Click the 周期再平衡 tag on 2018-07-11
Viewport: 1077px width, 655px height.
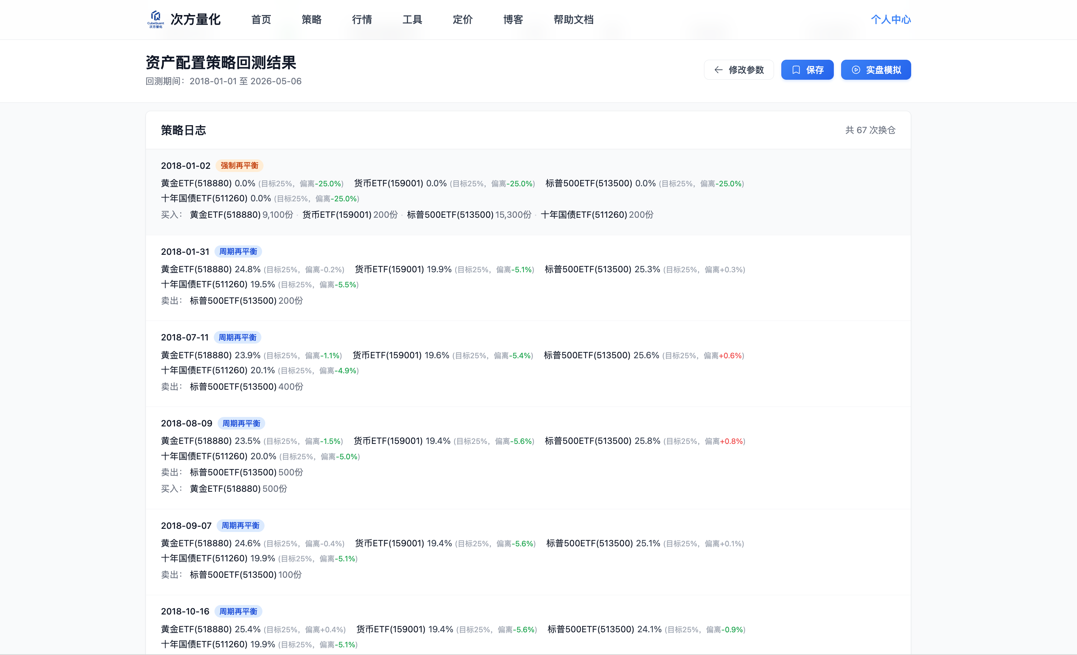click(237, 338)
